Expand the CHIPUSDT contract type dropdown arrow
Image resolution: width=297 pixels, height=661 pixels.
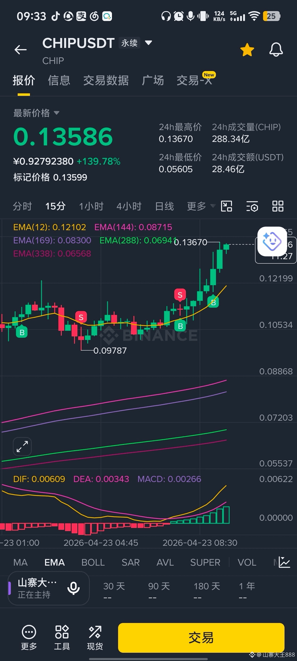tap(148, 43)
